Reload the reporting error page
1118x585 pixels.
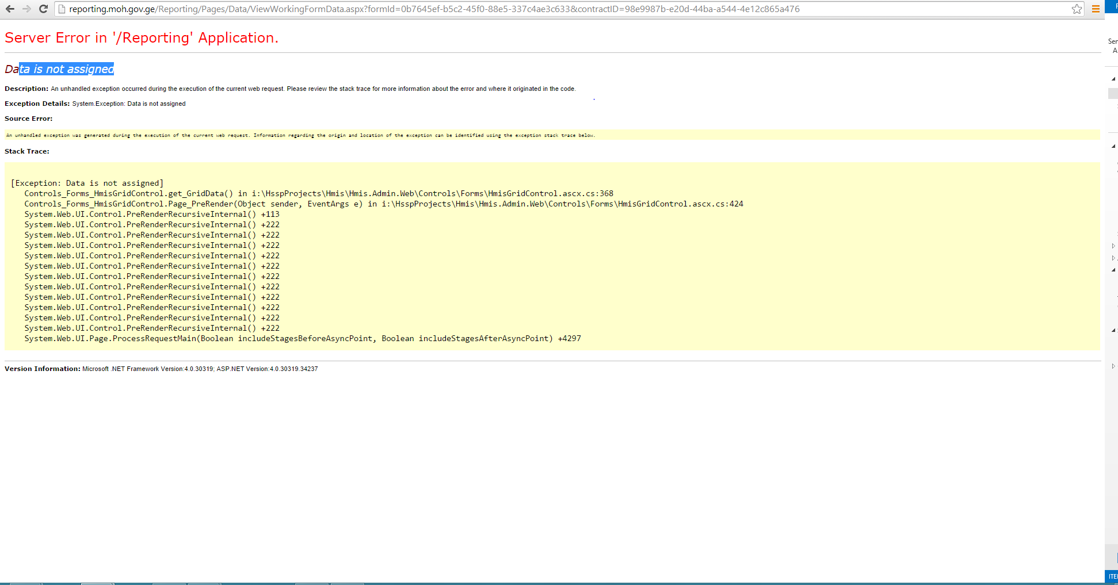43,9
